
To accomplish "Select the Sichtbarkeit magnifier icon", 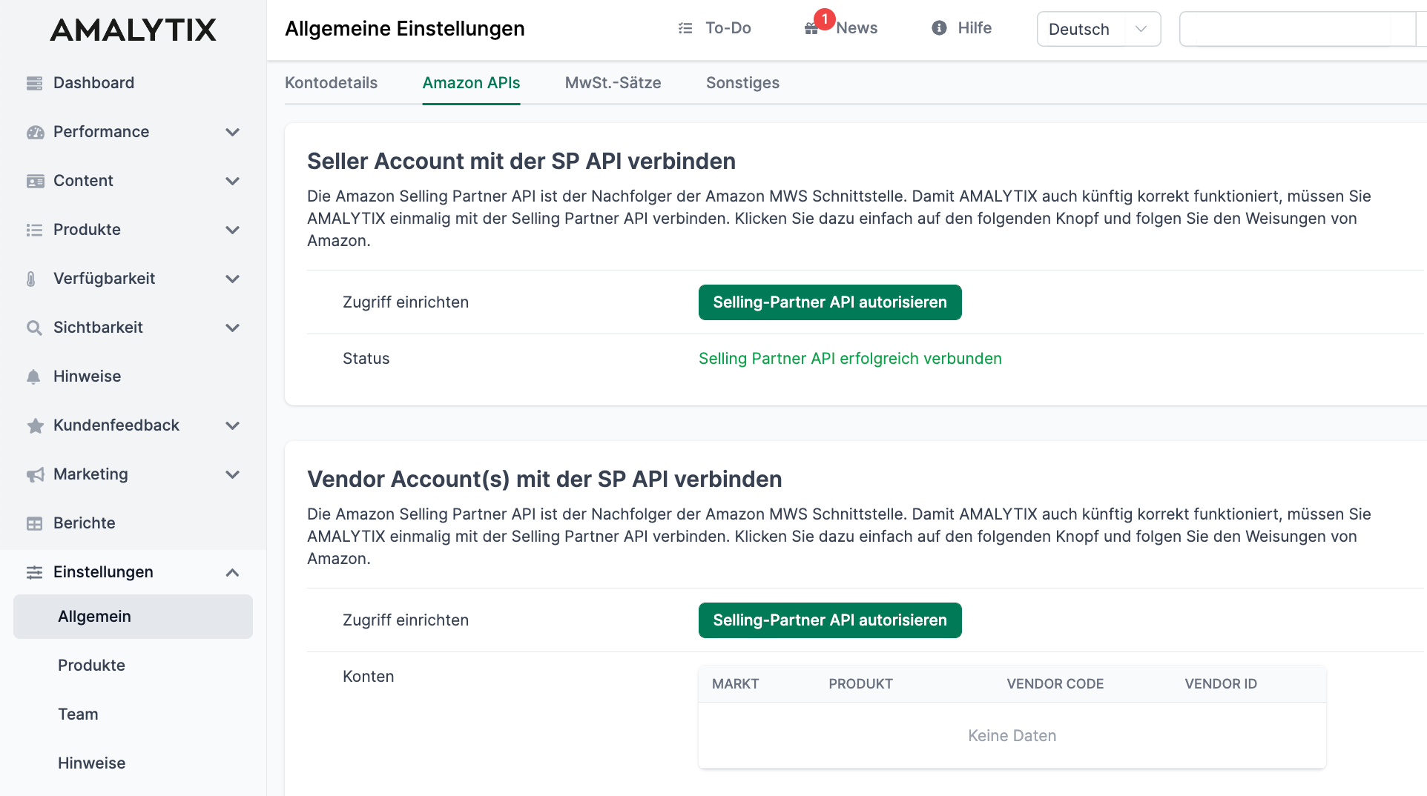I will click(34, 327).
